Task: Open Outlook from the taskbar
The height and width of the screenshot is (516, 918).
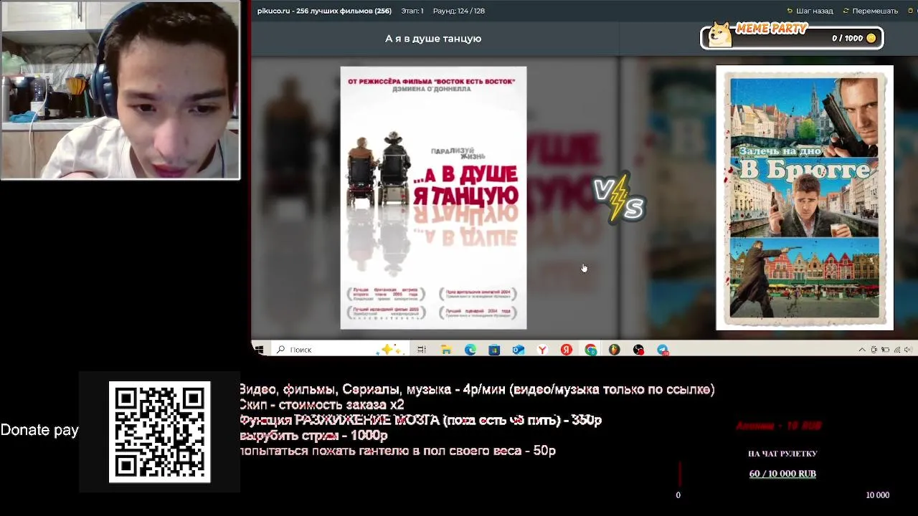Action: point(519,350)
